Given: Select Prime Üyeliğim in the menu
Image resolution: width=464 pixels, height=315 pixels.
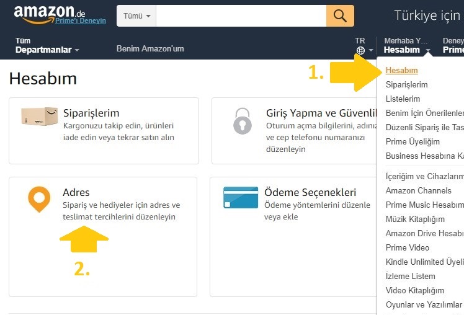Looking at the screenshot, I should (413, 141).
